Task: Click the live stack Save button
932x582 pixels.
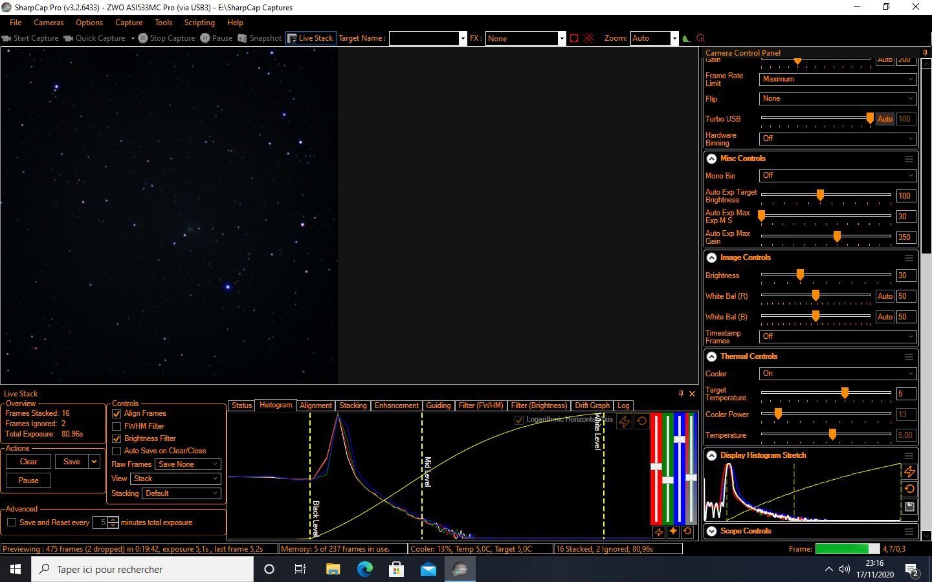Action: [x=72, y=462]
